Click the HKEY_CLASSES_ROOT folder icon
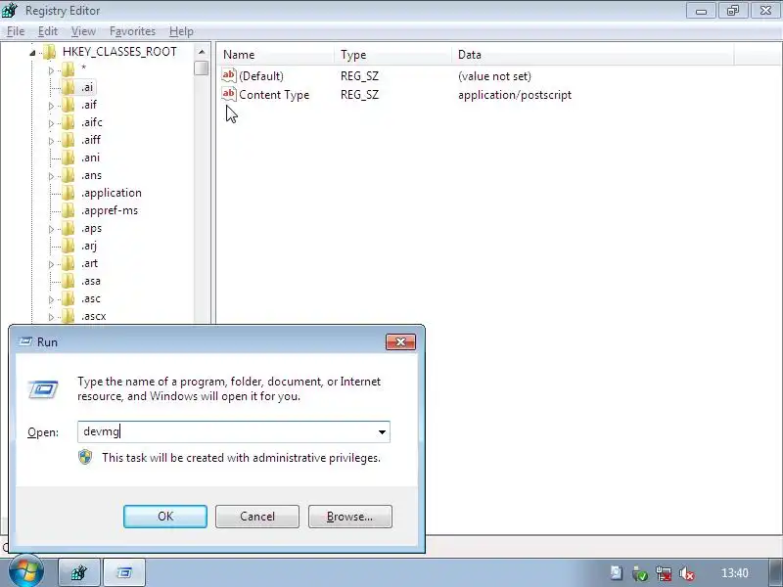This screenshot has width=783, height=587. pyautogui.click(x=49, y=52)
